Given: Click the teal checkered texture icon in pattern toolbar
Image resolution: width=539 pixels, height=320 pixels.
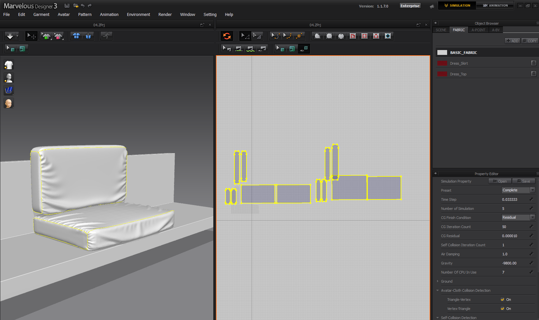Looking at the screenshot, I should coord(292,49).
